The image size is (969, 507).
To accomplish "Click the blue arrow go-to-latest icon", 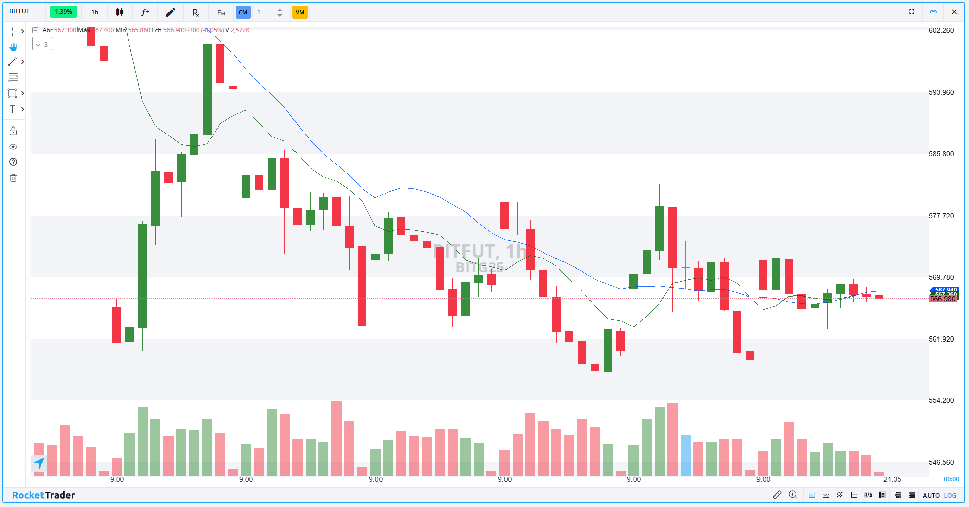I will click(x=39, y=462).
